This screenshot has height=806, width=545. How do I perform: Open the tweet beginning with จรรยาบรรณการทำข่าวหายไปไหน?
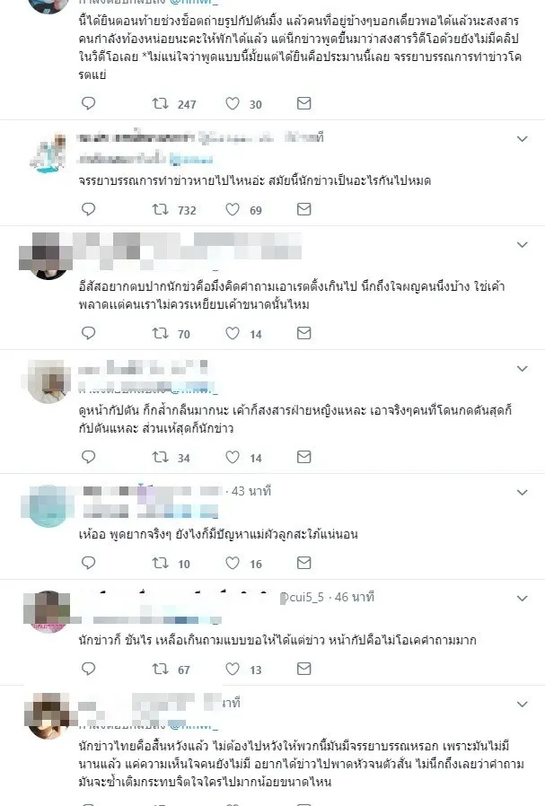point(254,180)
